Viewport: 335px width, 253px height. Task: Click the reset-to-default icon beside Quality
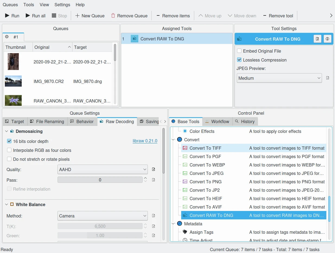154,169
